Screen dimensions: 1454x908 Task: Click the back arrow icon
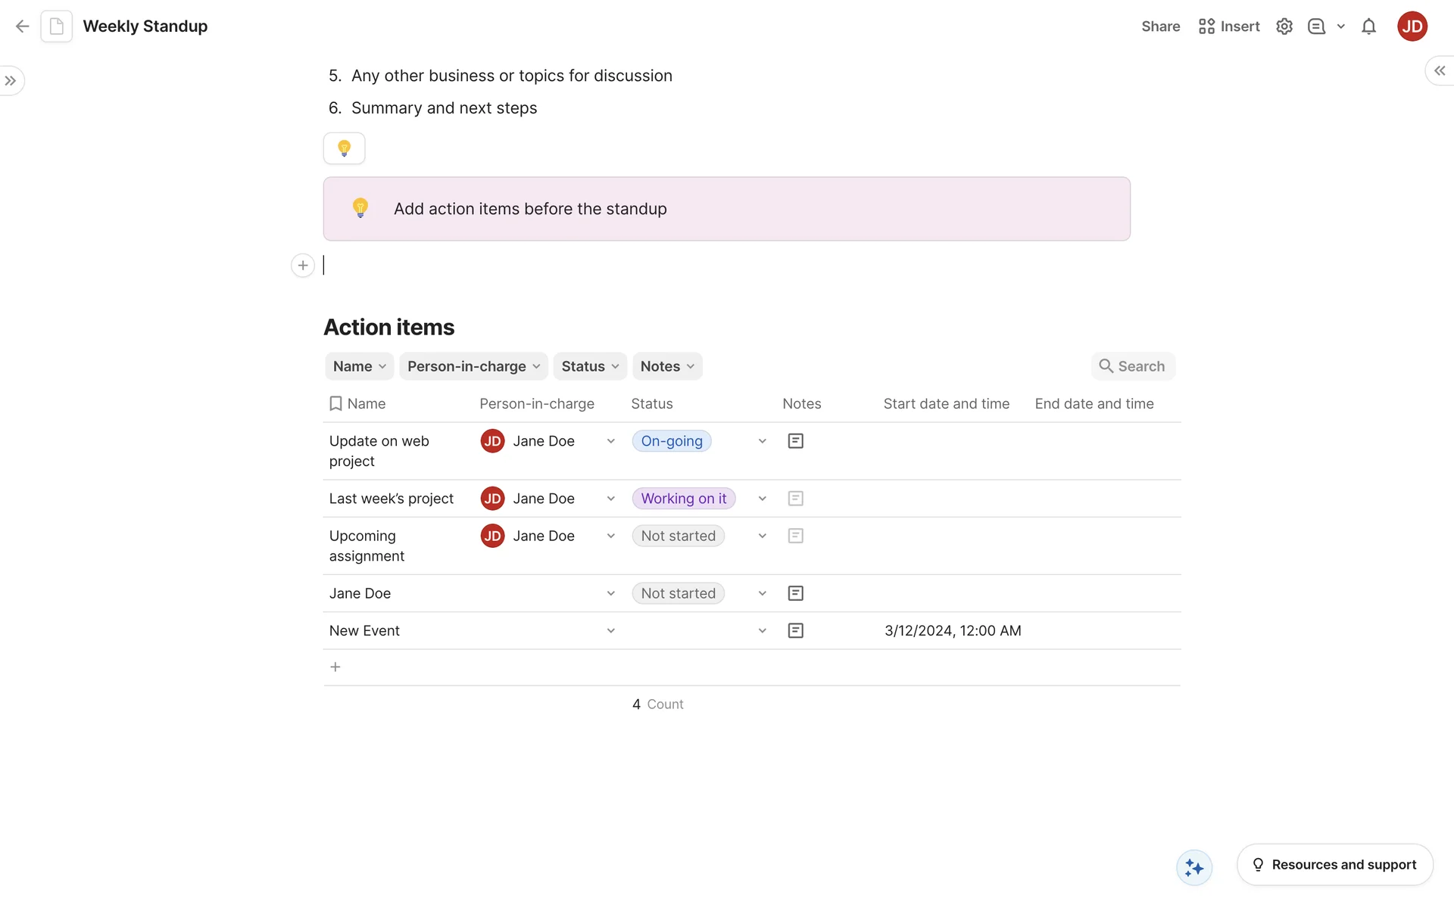click(22, 26)
